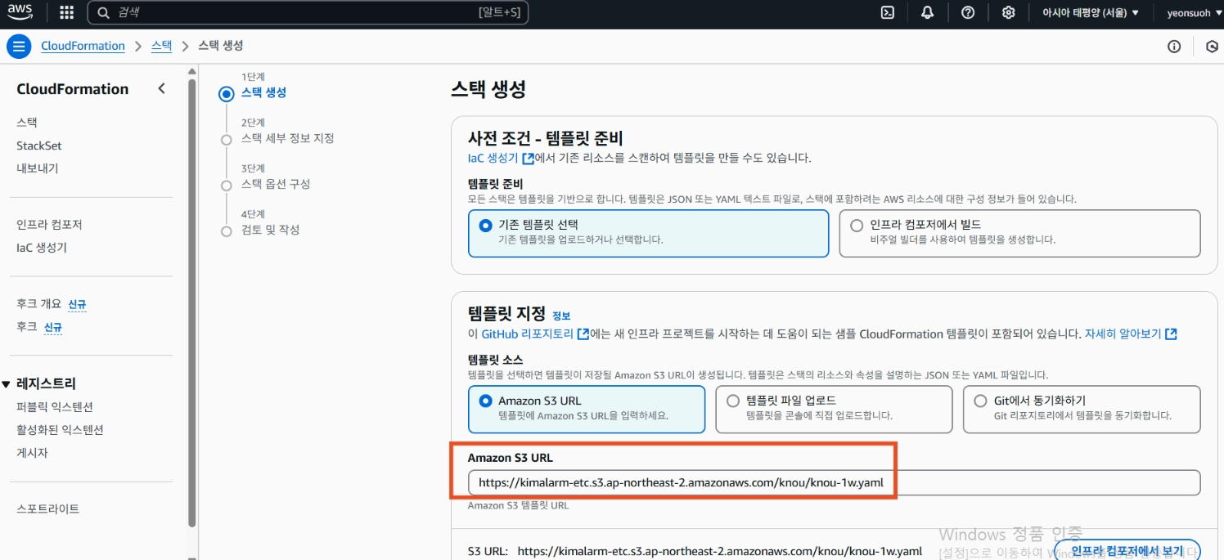Image resolution: width=1224 pixels, height=560 pixels.
Task: Select the Git에서 동기화하기 radio option
Action: click(x=980, y=401)
